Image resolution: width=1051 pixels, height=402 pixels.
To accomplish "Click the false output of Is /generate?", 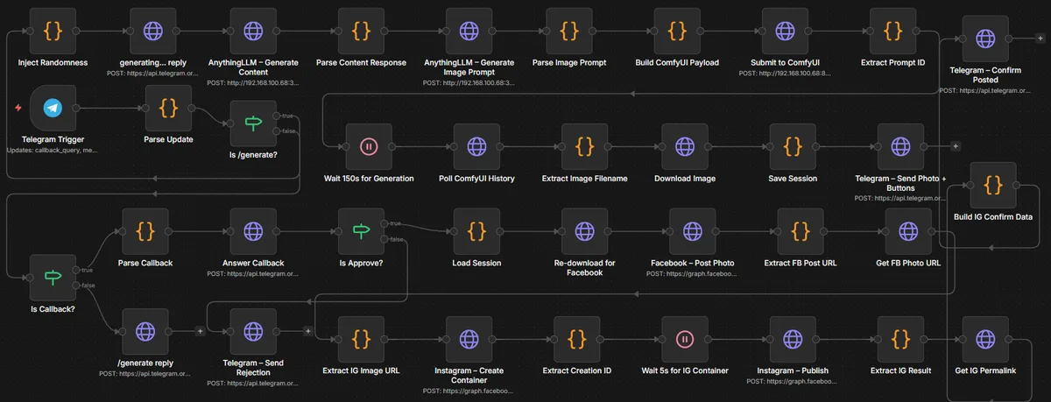I will click(x=277, y=131).
